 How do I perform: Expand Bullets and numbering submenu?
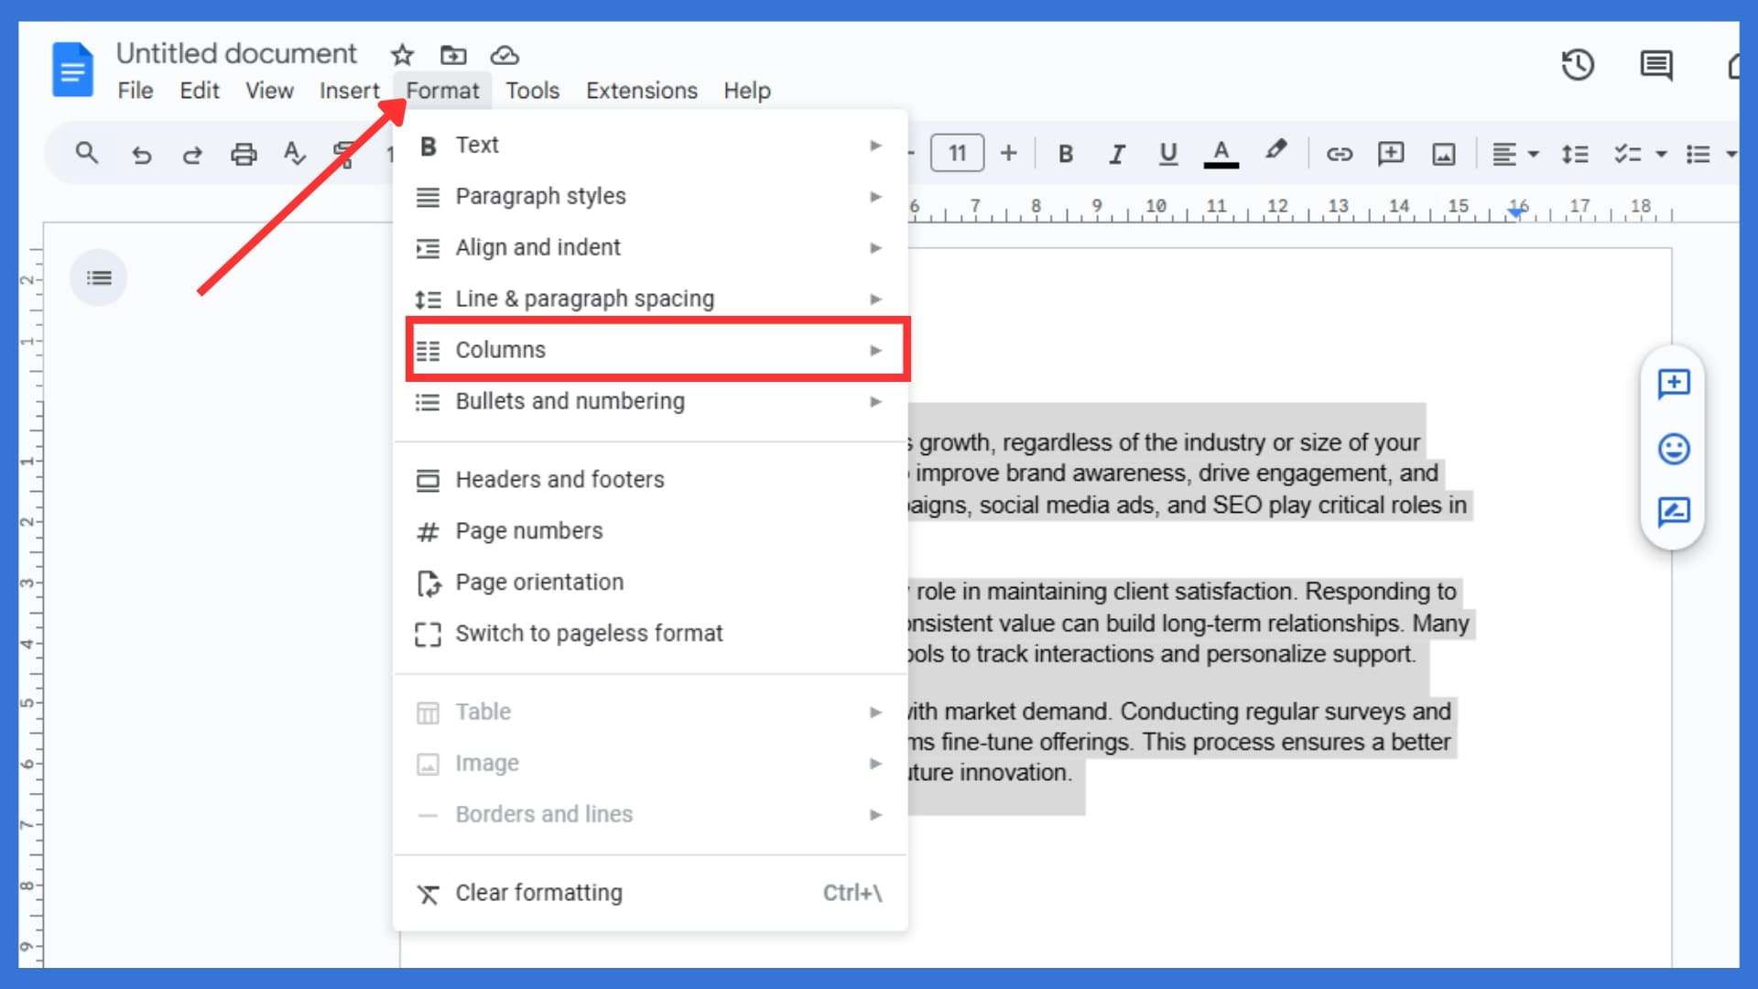pos(650,401)
